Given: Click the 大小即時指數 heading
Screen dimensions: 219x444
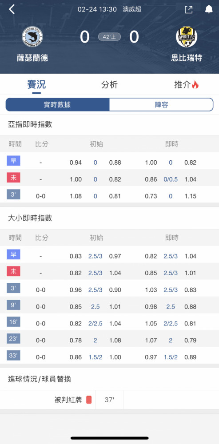Looking at the screenshot, I should point(30,218).
